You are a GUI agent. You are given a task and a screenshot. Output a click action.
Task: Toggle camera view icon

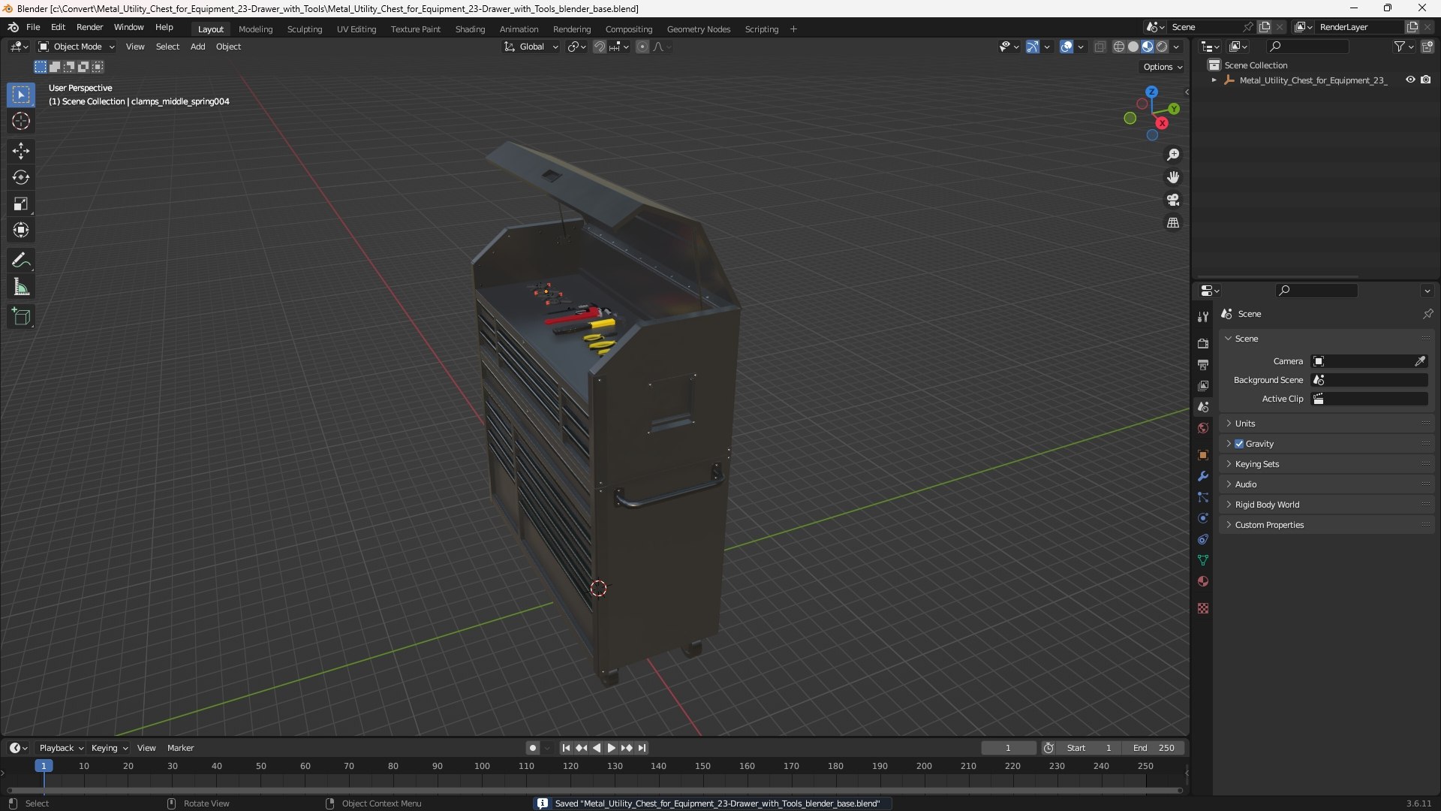coord(1173,200)
